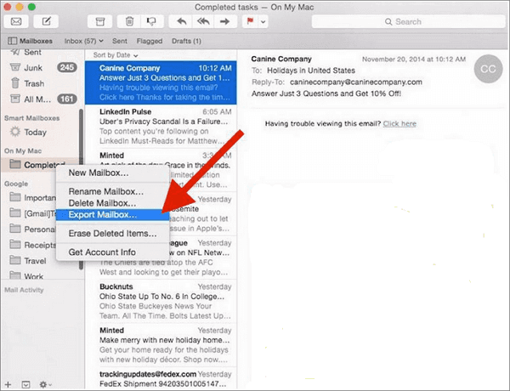510x391 pixels.
Task: Open the Important Google folder
Action: click(32, 197)
